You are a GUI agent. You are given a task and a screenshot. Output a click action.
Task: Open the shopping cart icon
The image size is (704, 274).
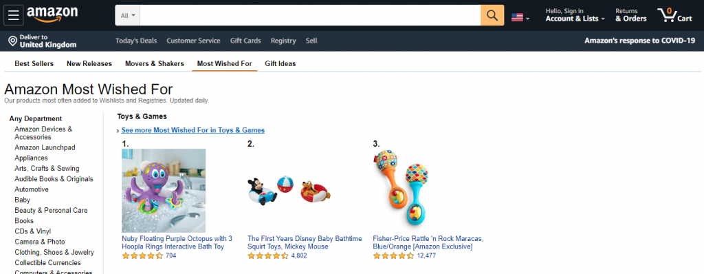[675, 15]
